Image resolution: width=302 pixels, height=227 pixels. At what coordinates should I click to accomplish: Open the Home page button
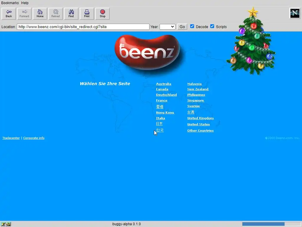click(40, 14)
